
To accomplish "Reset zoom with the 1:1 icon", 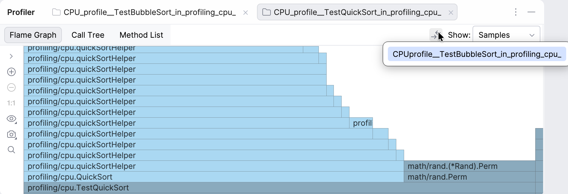I will coord(11,103).
